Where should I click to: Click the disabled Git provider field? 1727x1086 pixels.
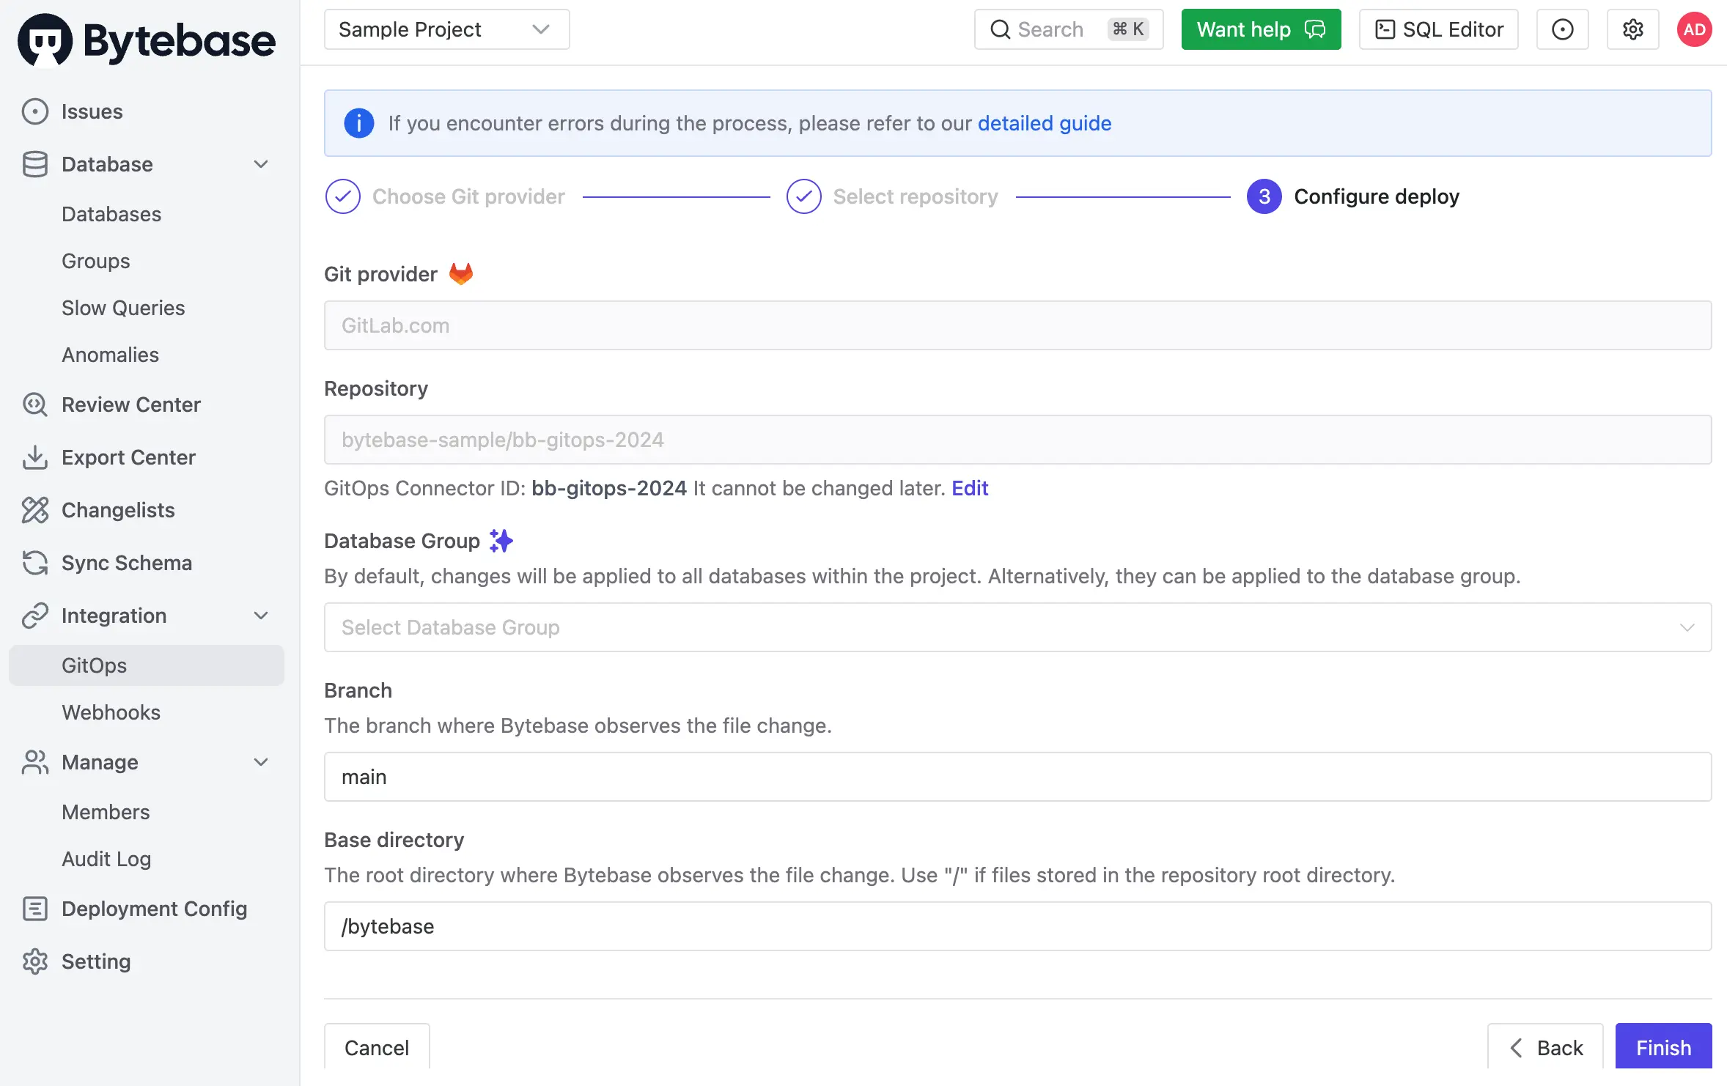1017,325
